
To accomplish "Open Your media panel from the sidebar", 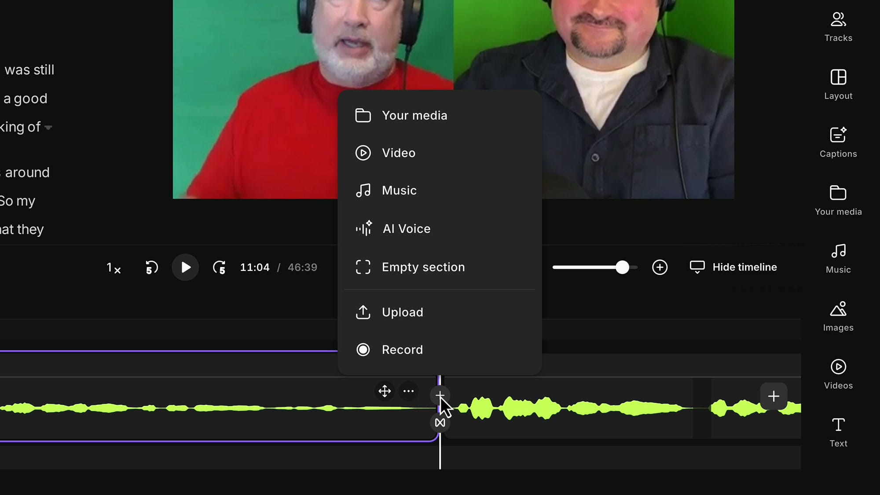I will point(838,200).
